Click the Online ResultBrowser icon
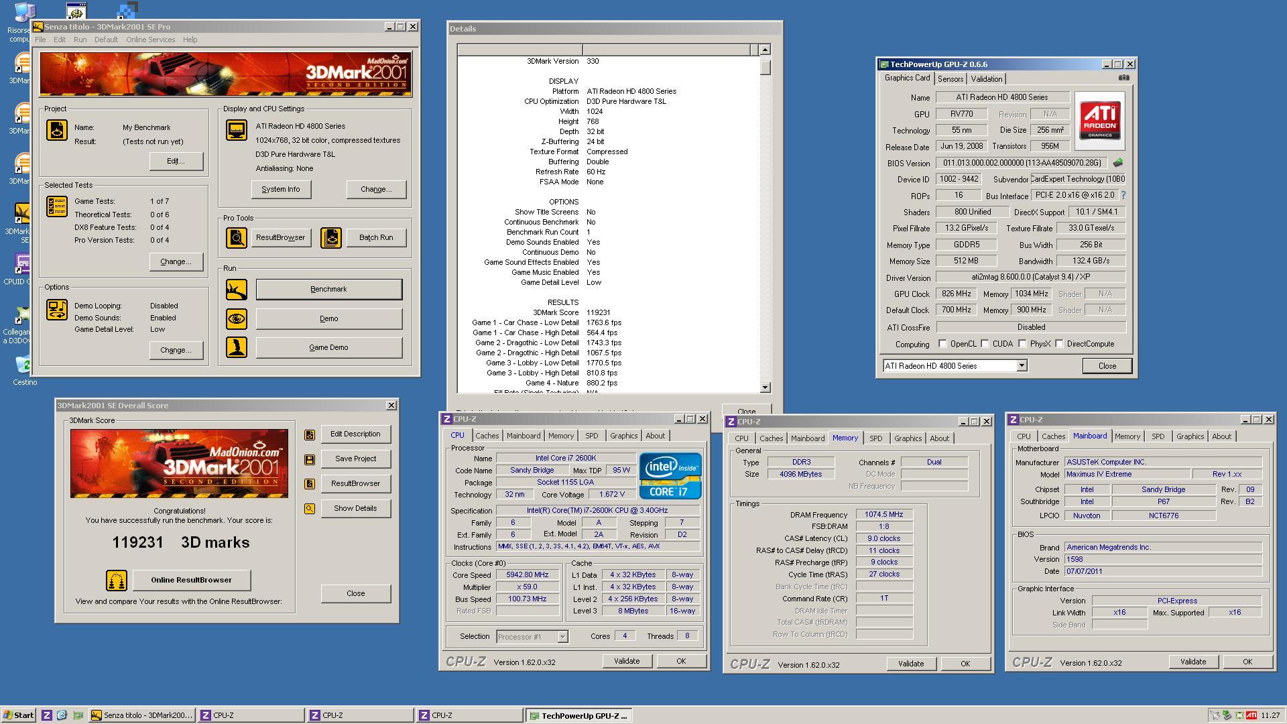The height and width of the screenshot is (724, 1287). 117,581
